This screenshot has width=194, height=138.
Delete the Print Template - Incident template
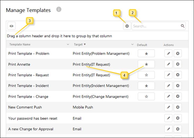[178, 86]
